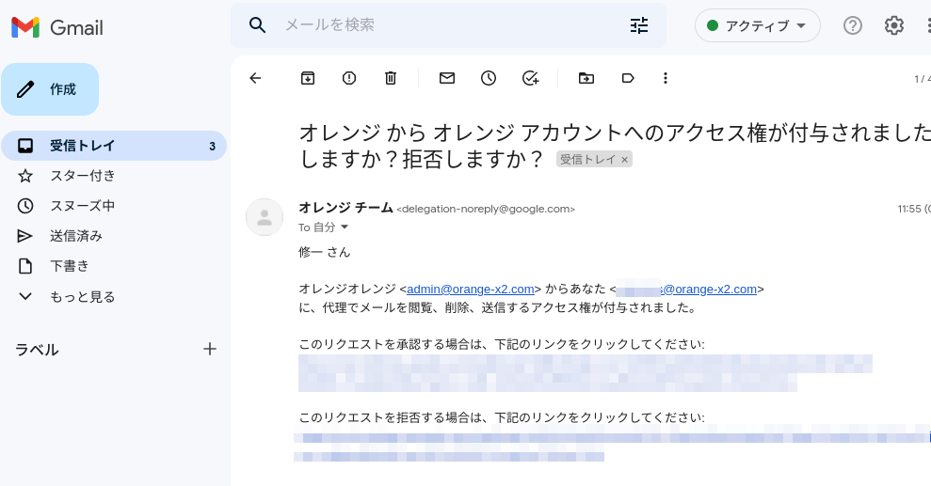Move the email using the folder icon
Viewport: 931px width, 486px height.
586,78
